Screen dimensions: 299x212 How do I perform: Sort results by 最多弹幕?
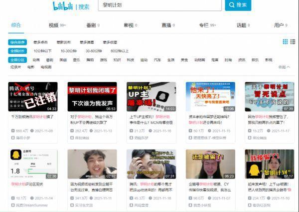pos(87,42)
